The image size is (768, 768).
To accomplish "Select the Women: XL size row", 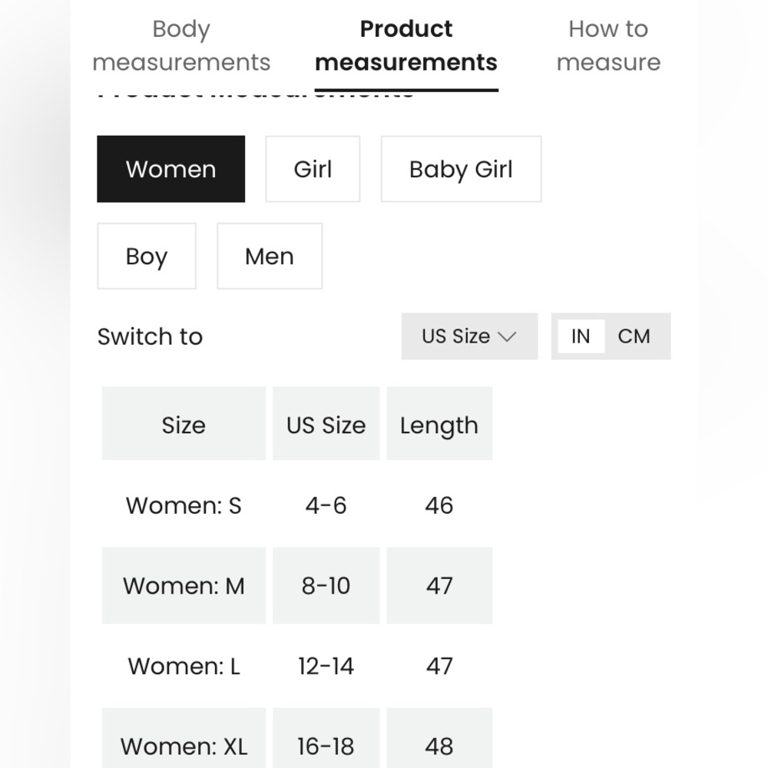I will click(297, 738).
